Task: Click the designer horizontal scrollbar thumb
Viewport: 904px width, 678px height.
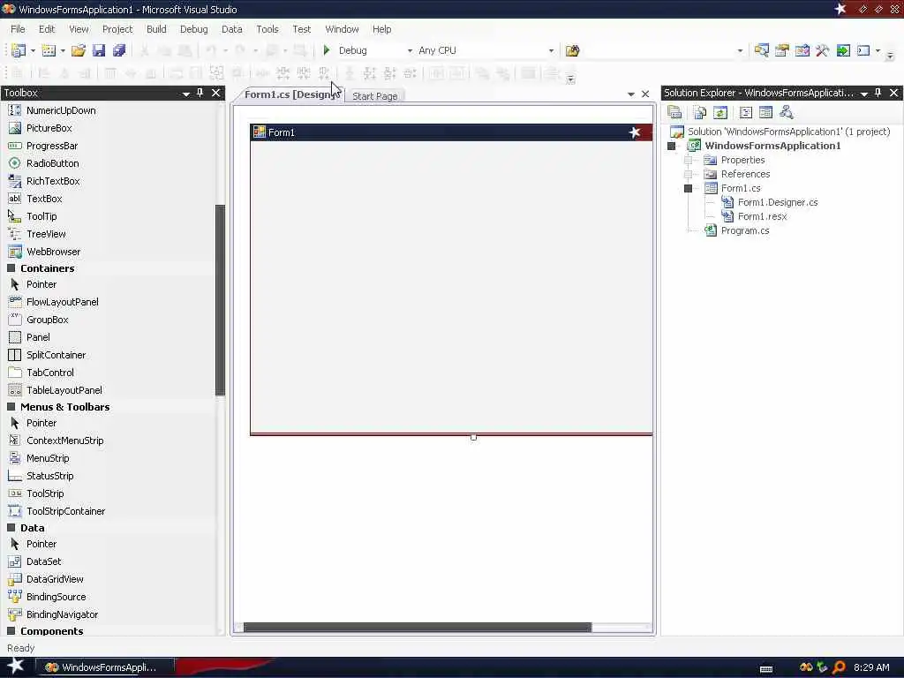Action: coord(418,628)
